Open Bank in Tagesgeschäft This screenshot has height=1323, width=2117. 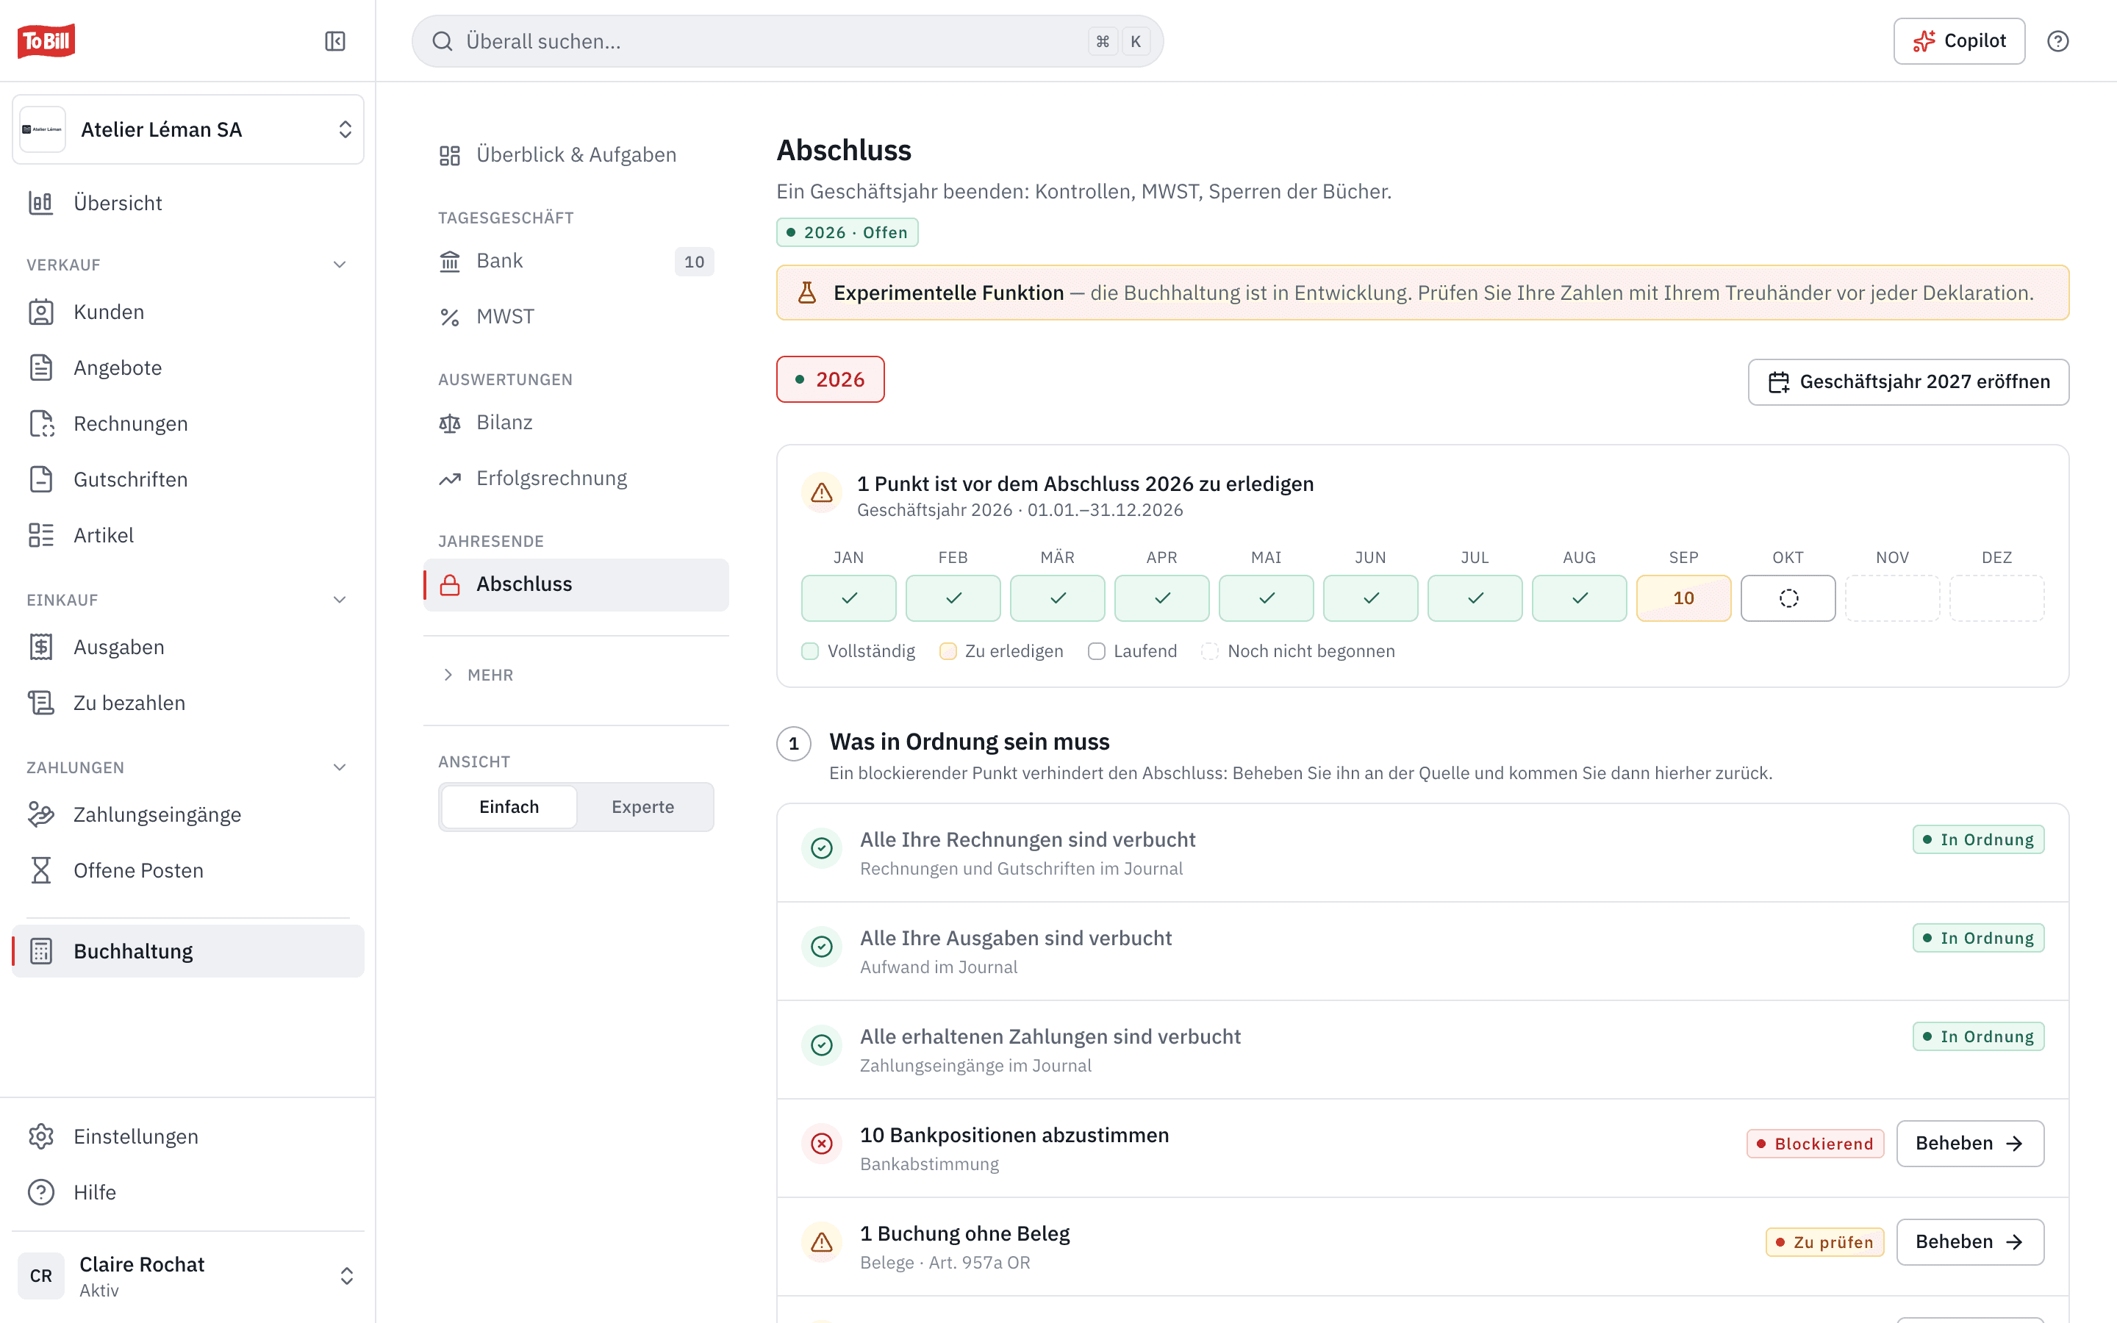(x=576, y=261)
